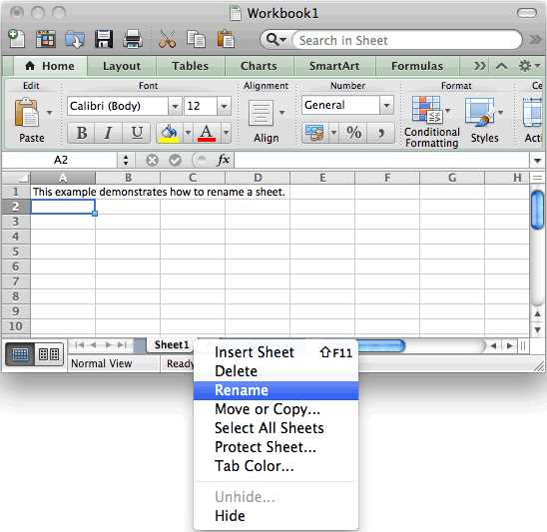547x532 pixels.
Task: Select row 5 header
Action: pos(16,252)
